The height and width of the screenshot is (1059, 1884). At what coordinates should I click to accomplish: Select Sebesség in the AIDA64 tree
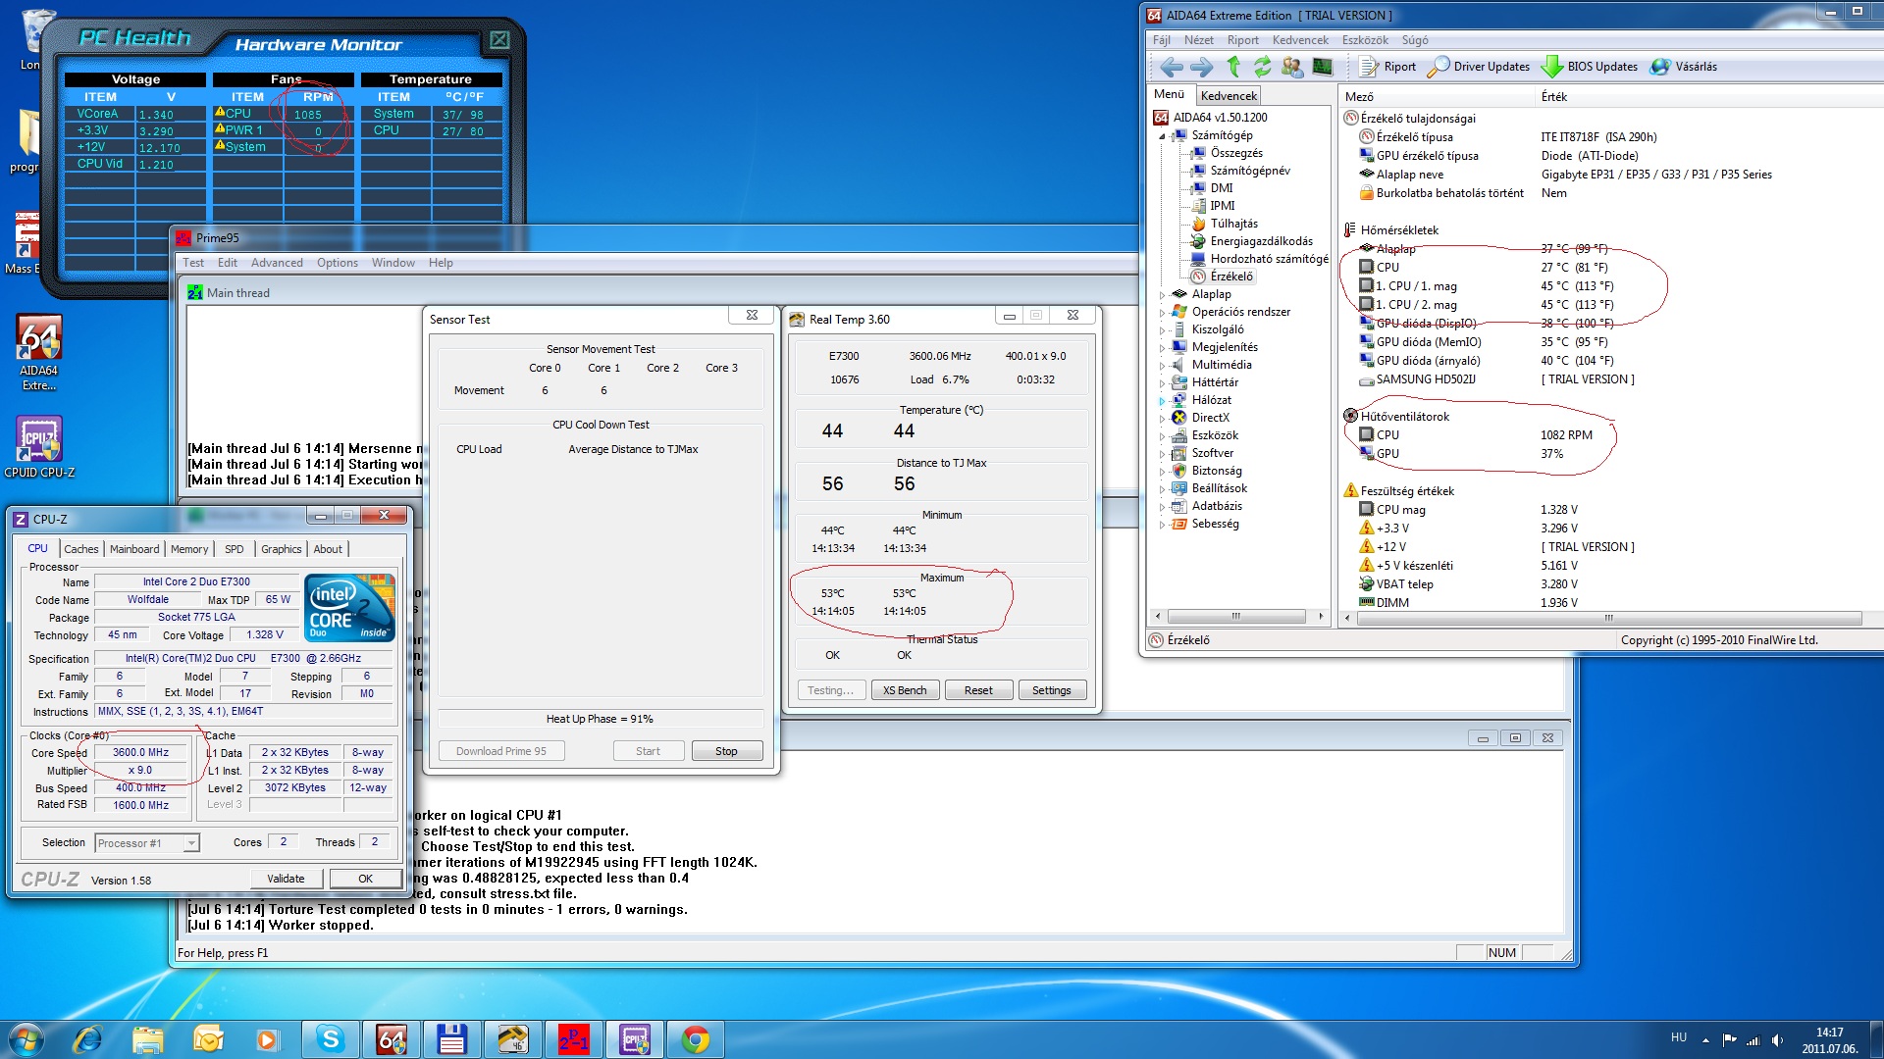[1215, 524]
